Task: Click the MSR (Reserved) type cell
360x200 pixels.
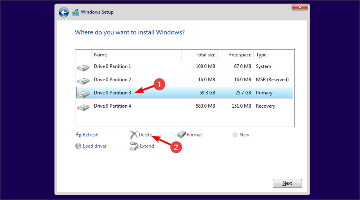Action: click(272, 80)
